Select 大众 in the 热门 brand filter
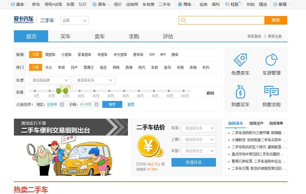Viewport: 306px width, 194px height. (48, 67)
